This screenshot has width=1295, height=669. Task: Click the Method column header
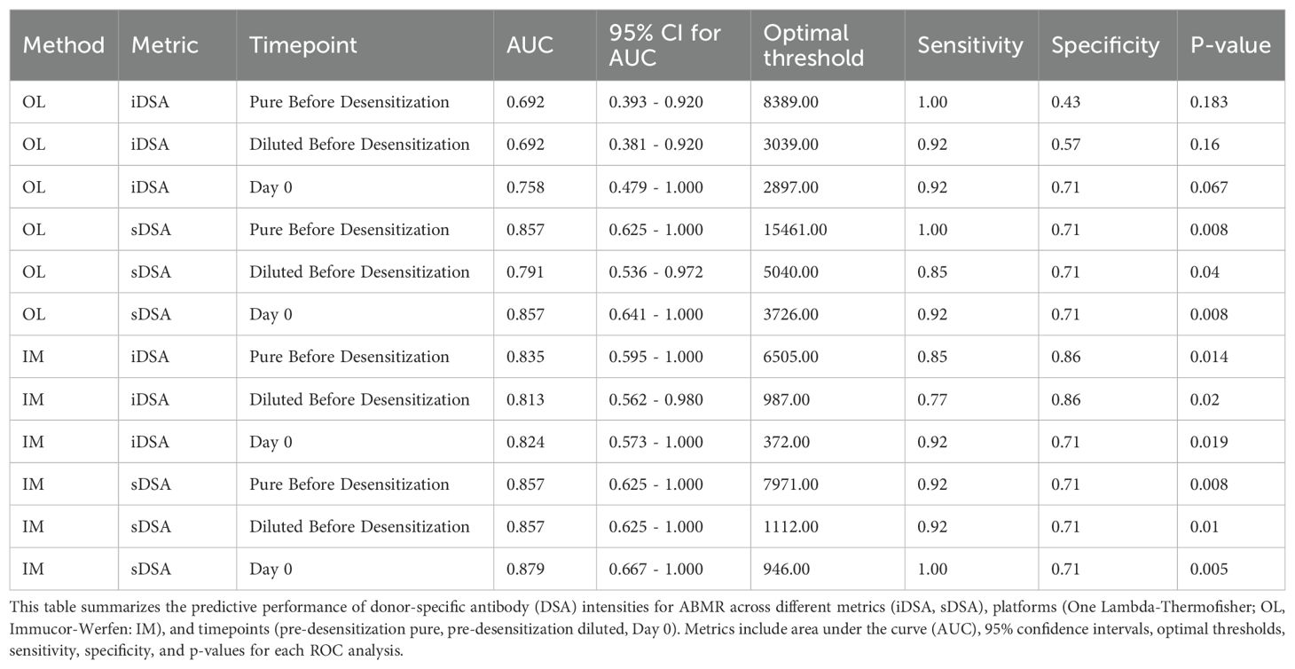pos(63,45)
